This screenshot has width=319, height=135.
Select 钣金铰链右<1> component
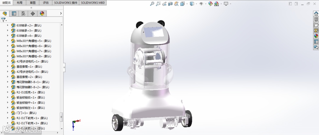(x=31, y=97)
